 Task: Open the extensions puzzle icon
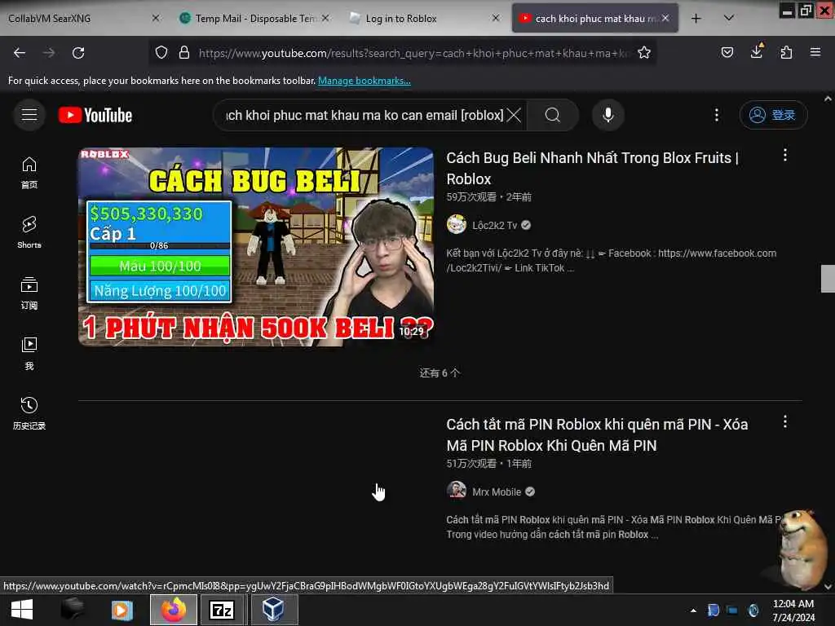pos(786,53)
